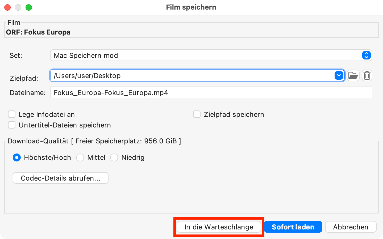Minimize the Film speichern window
Image resolution: width=383 pixels, height=239 pixels.
pos(18,7)
